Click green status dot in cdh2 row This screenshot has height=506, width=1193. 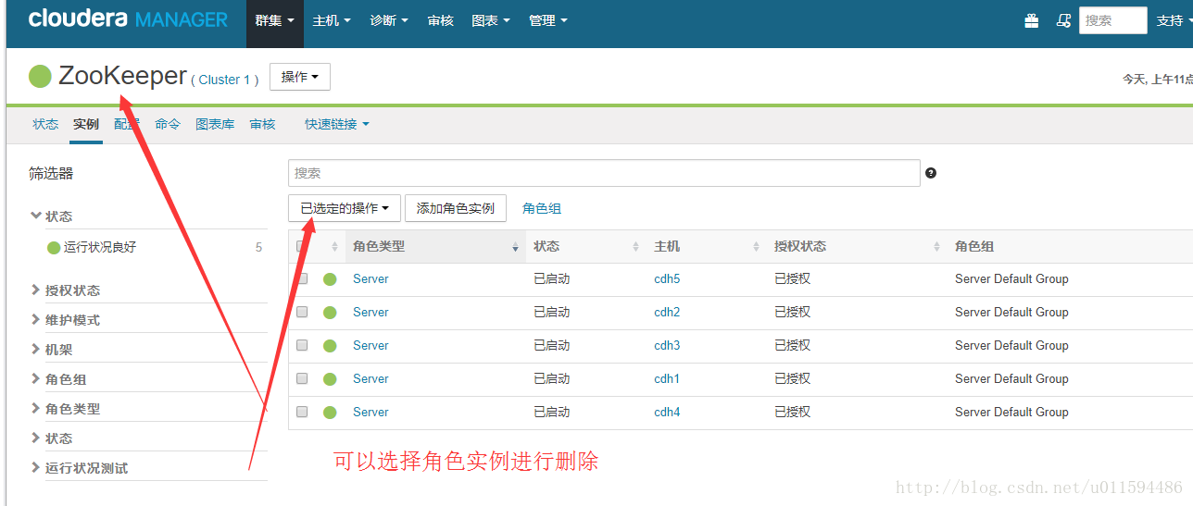click(330, 313)
